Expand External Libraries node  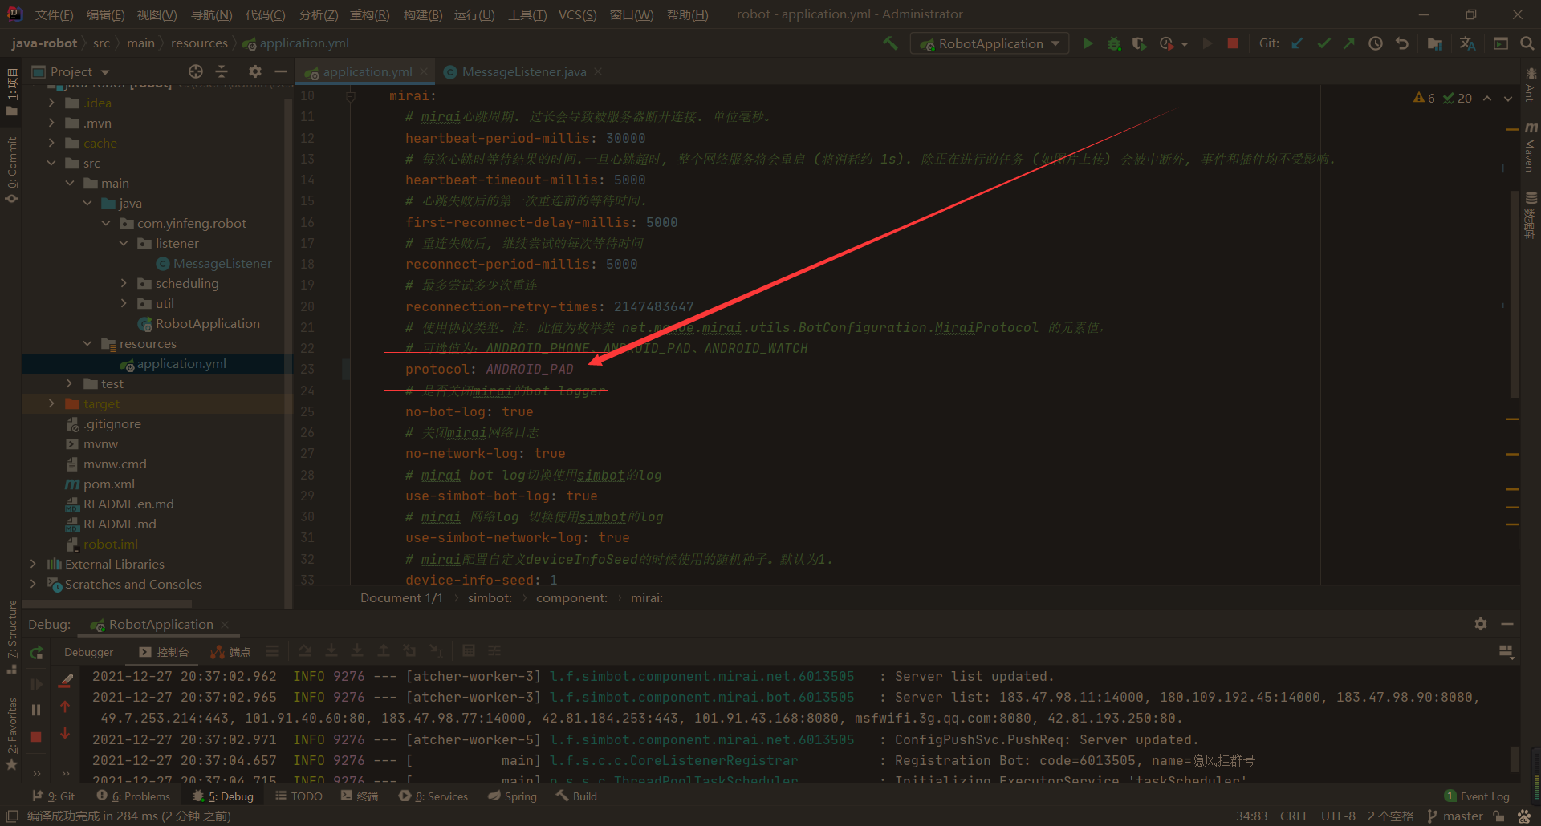33,564
